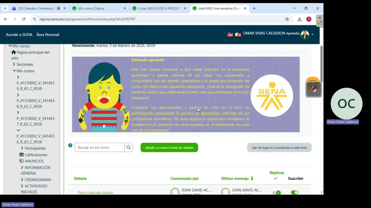The image size is (371, 208).
Task: Expand the Secciones tree node
Action: (14, 64)
